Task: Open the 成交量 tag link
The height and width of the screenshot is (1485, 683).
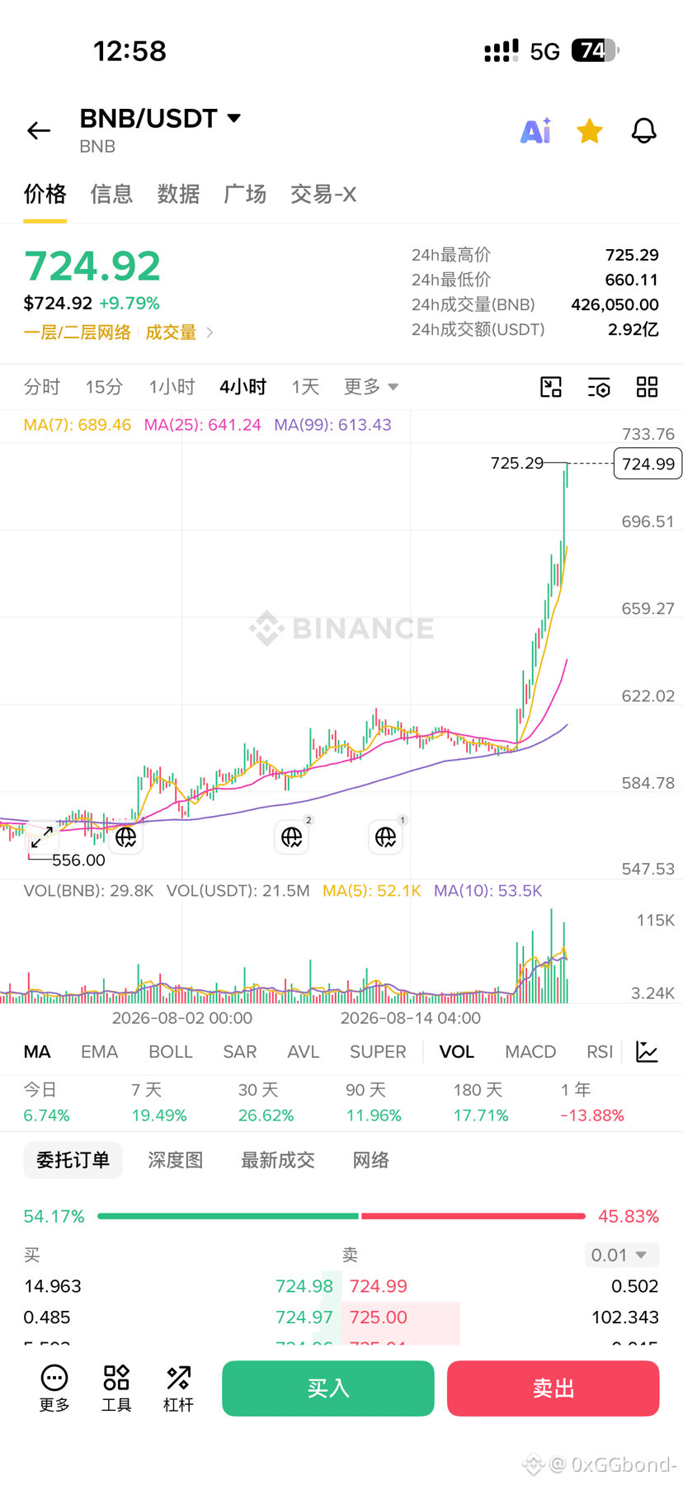Action: [171, 332]
